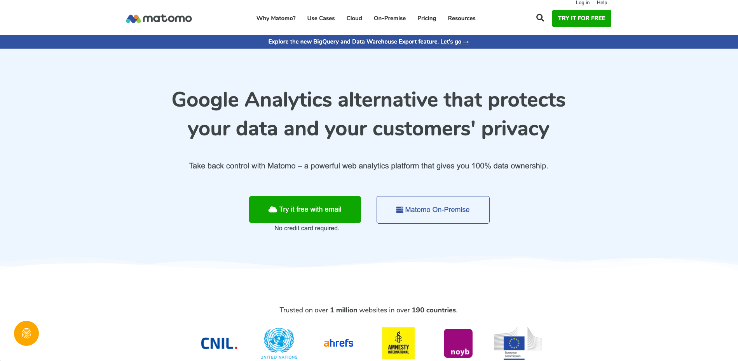Click the CNIL logo
This screenshot has width=738, height=361.
(x=219, y=343)
